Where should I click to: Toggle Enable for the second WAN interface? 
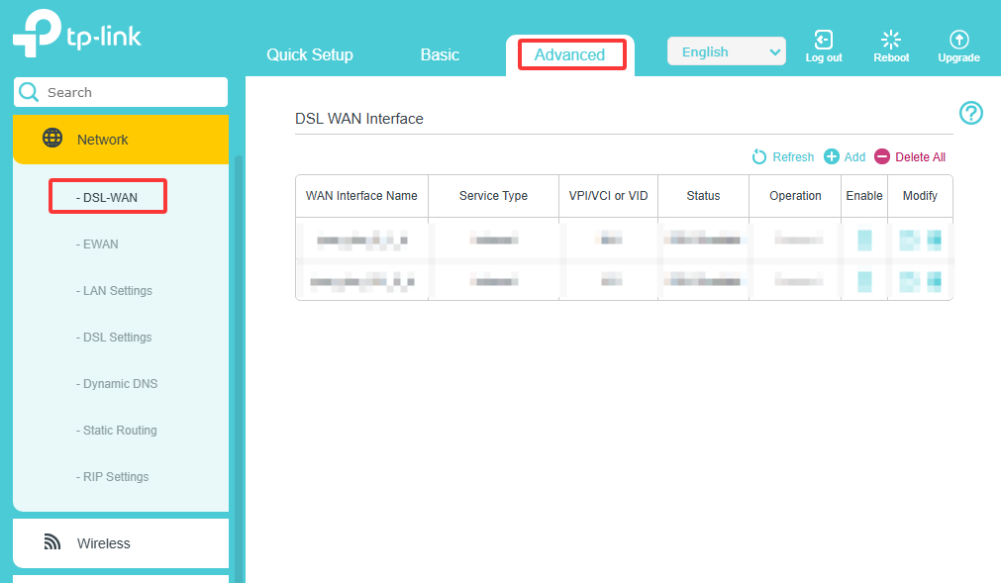(863, 280)
